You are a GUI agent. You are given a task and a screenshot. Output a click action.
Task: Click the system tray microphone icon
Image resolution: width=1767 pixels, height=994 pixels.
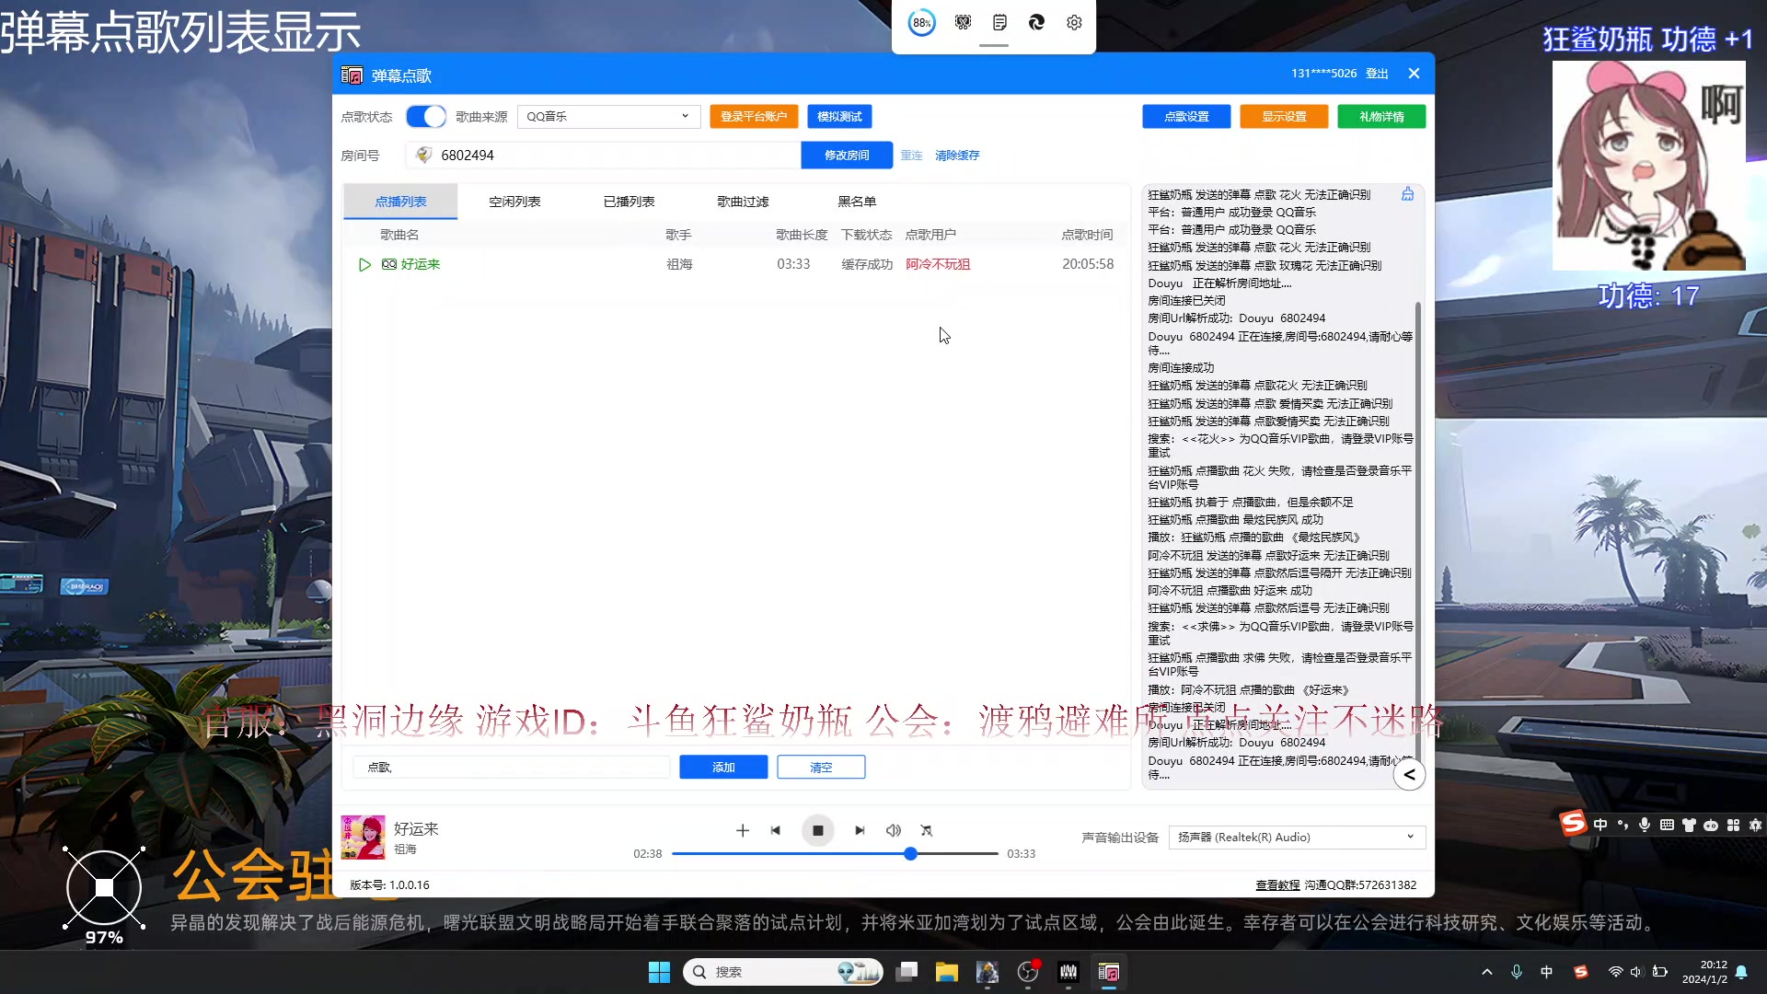[1517, 972]
